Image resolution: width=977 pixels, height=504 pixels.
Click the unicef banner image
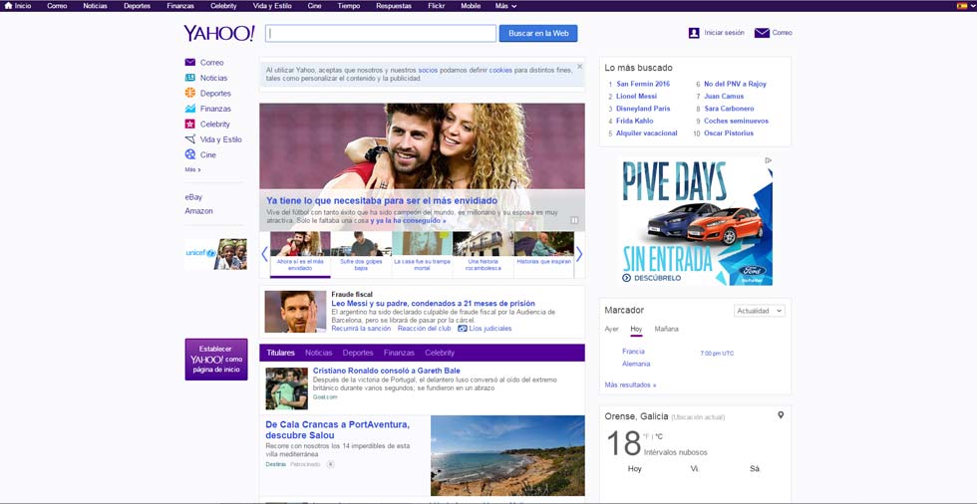pos(215,254)
